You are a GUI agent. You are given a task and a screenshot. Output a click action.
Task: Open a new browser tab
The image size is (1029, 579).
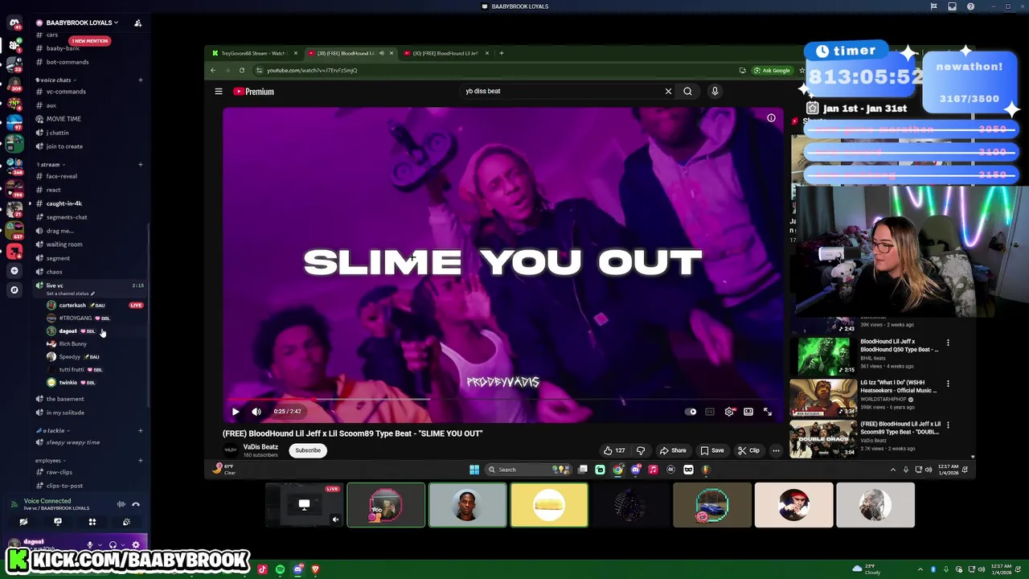501,53
